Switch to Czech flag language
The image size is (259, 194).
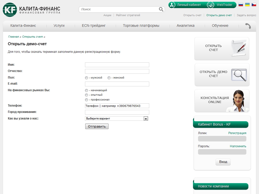(x=254, y=5)
